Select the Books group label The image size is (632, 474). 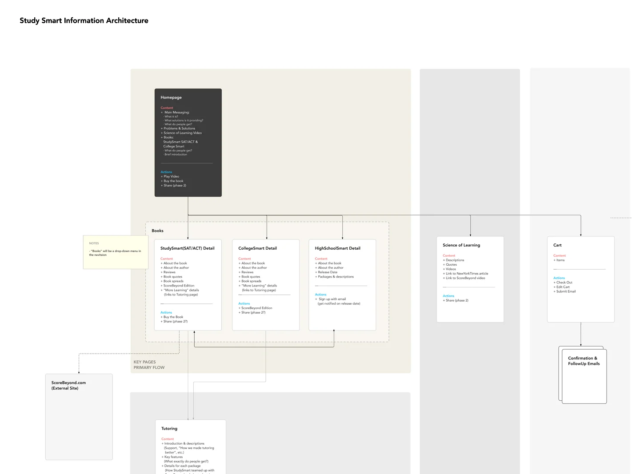(x=157, y=231)
